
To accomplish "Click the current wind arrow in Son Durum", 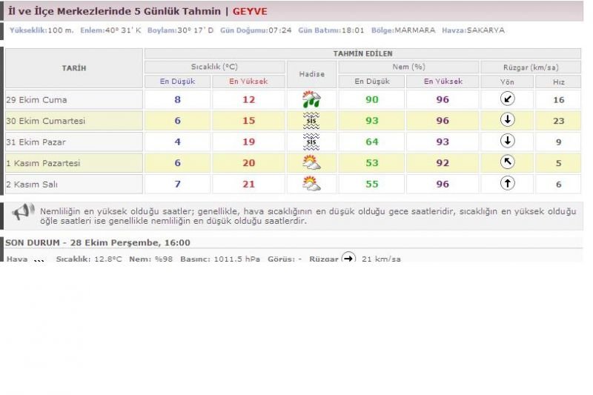I will point(348,258).
